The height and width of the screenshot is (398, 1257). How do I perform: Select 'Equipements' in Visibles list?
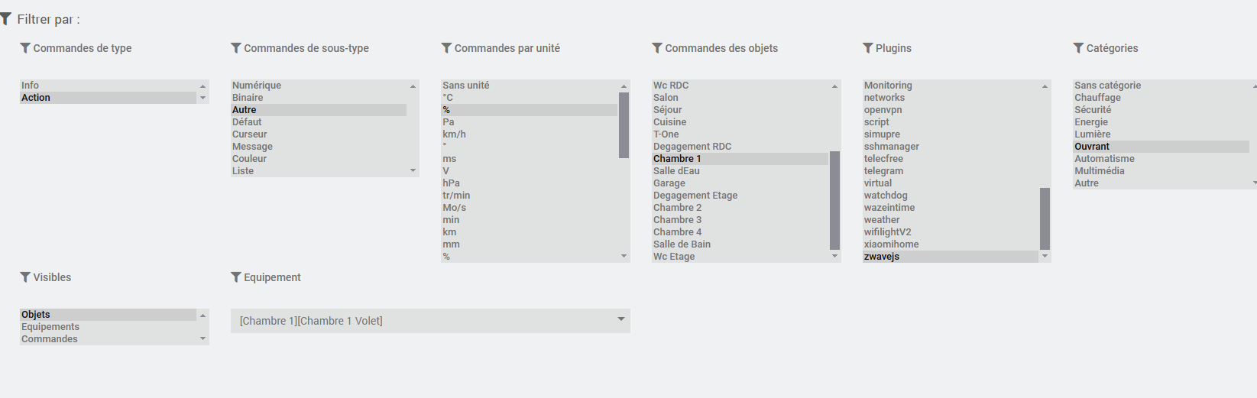coord(50,327)
